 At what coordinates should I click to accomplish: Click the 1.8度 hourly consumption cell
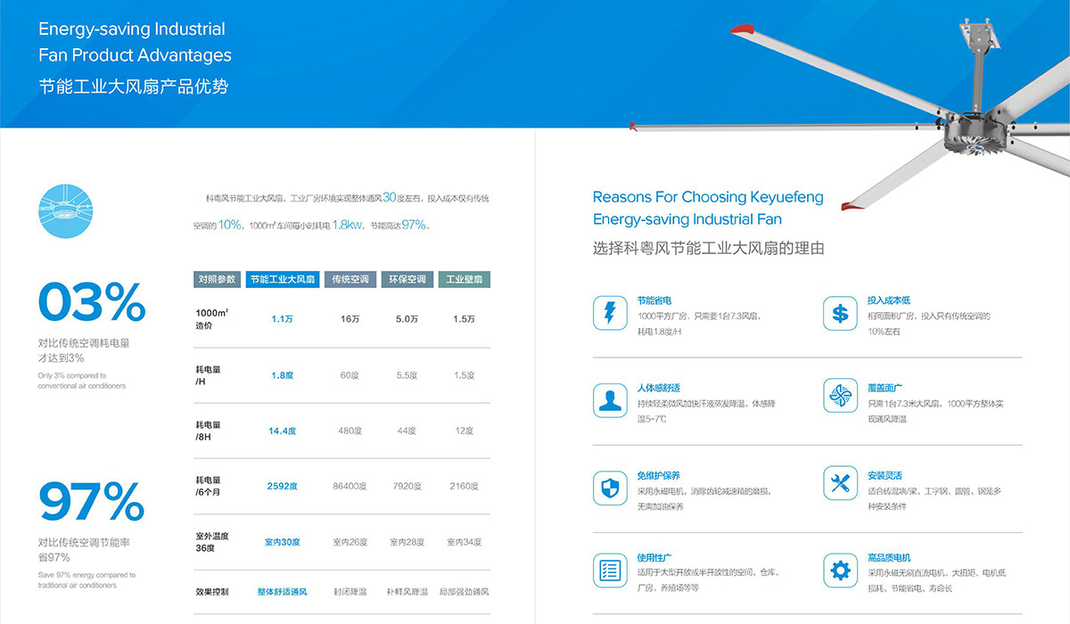(x=283, y=375)
